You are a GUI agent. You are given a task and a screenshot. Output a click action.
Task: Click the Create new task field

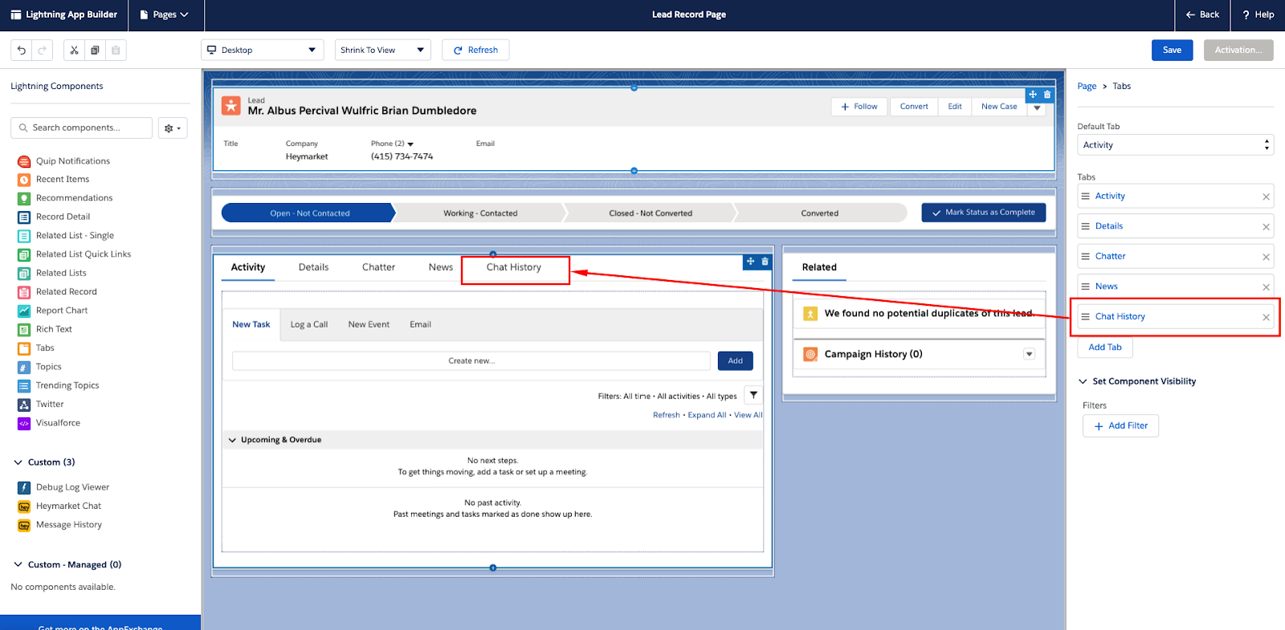pyautogui.click(x=471, y=361)
